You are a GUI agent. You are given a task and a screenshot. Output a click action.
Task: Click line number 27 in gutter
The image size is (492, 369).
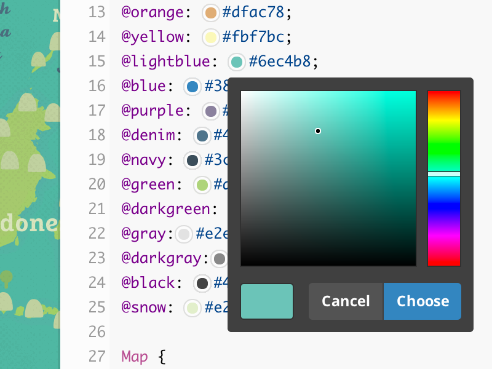97,357
